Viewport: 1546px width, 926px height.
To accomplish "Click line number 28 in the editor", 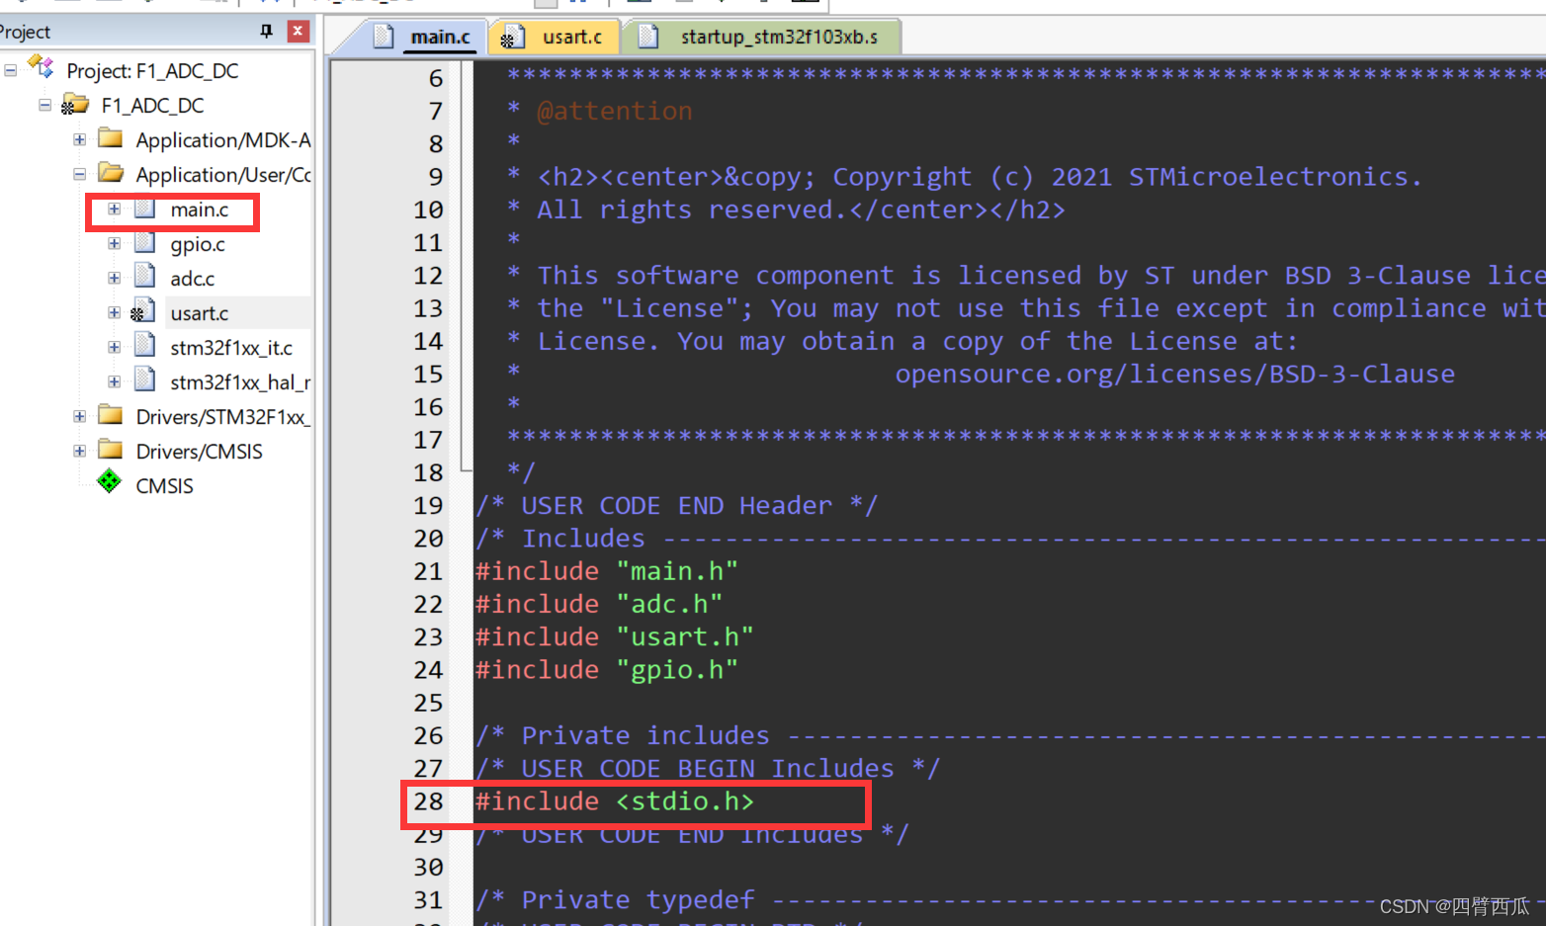I will click(x=428, y=801).
